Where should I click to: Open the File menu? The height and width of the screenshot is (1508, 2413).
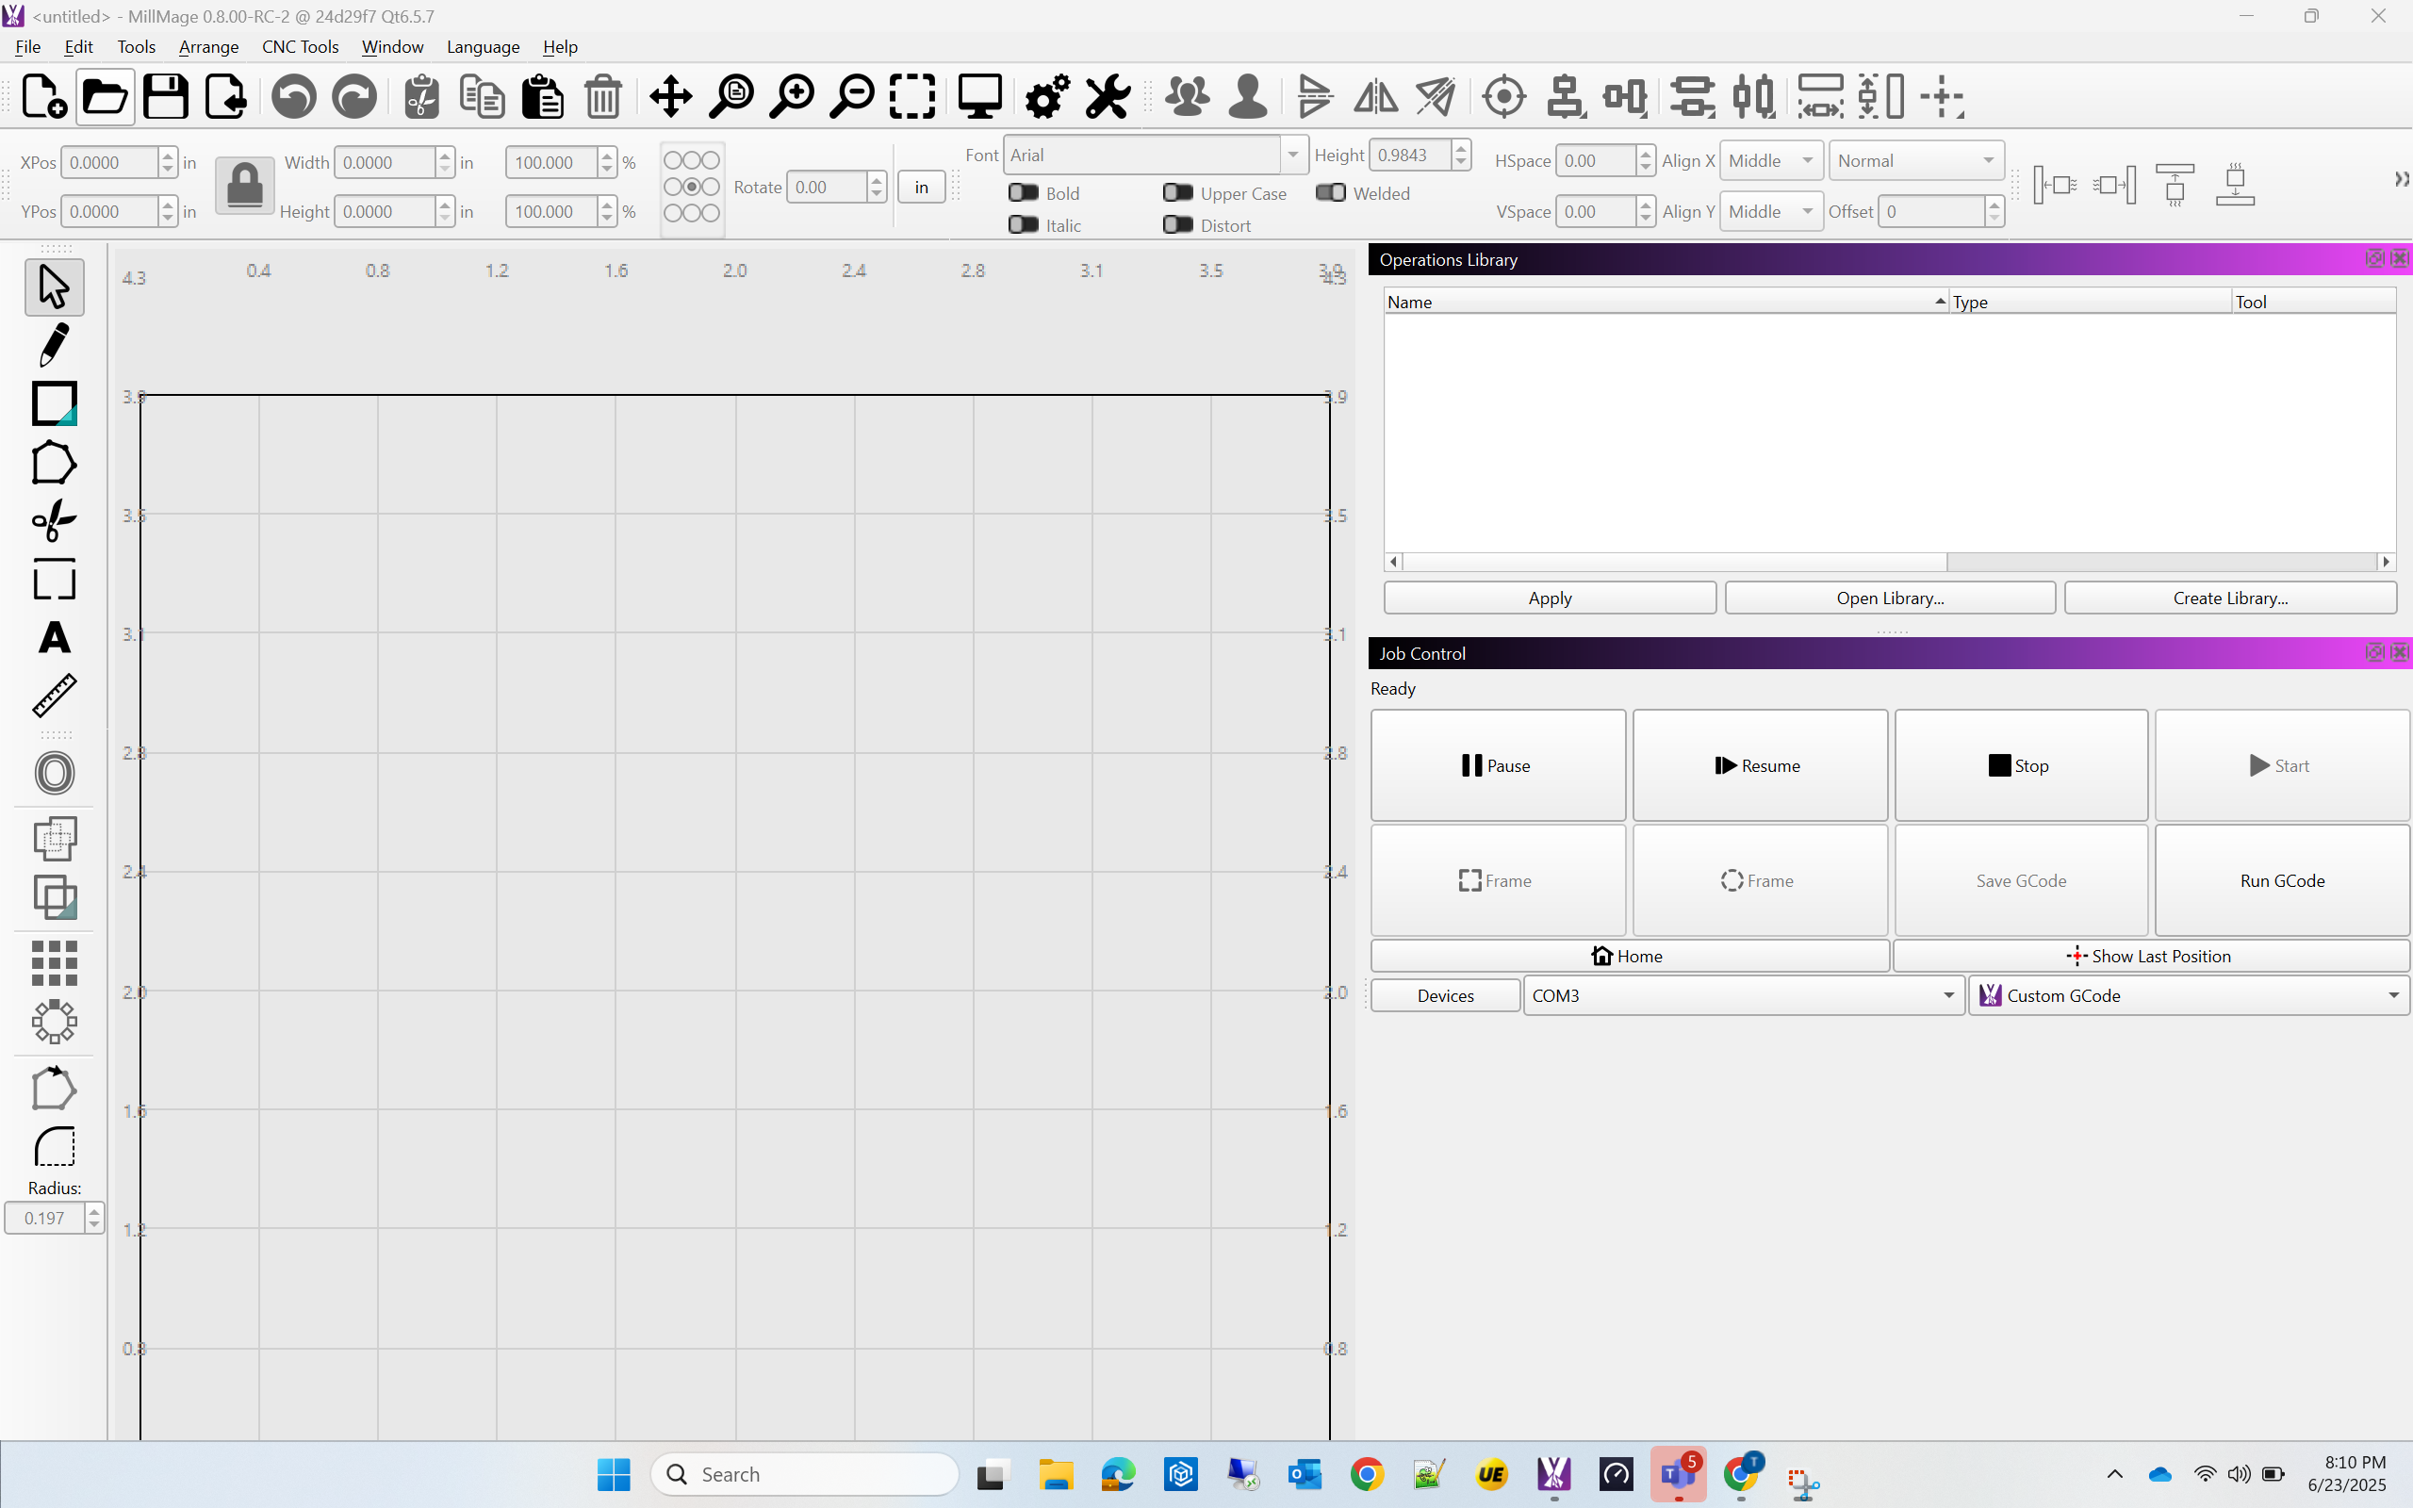tap(28, 47)
